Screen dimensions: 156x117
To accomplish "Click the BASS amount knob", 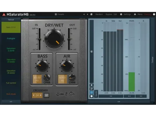I will pos(42,66).
